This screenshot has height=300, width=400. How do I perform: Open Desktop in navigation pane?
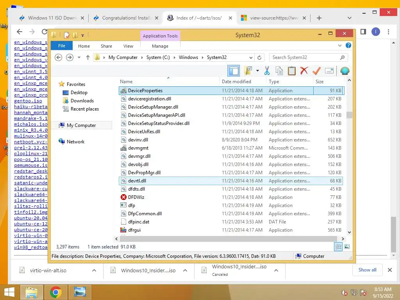(79, 93)
